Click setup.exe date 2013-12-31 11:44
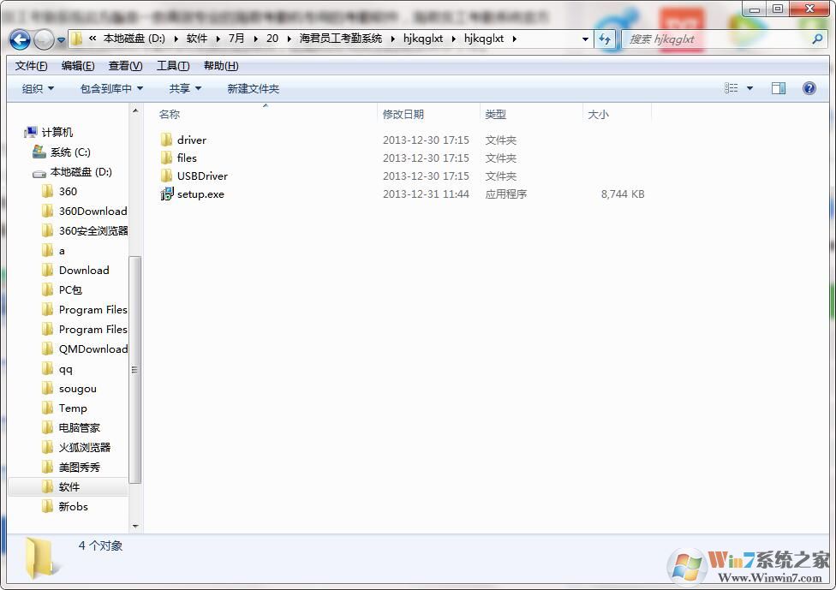 (x=426, y=194)
